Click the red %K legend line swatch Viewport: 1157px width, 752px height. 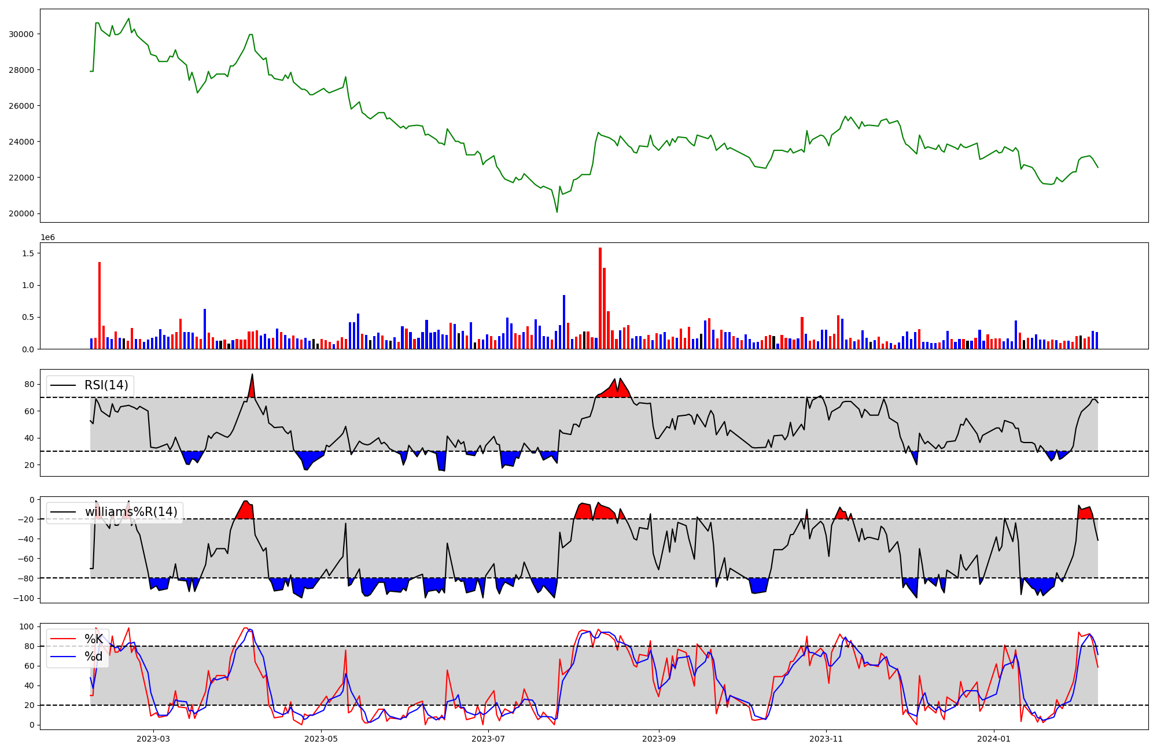tap(63, 639)
